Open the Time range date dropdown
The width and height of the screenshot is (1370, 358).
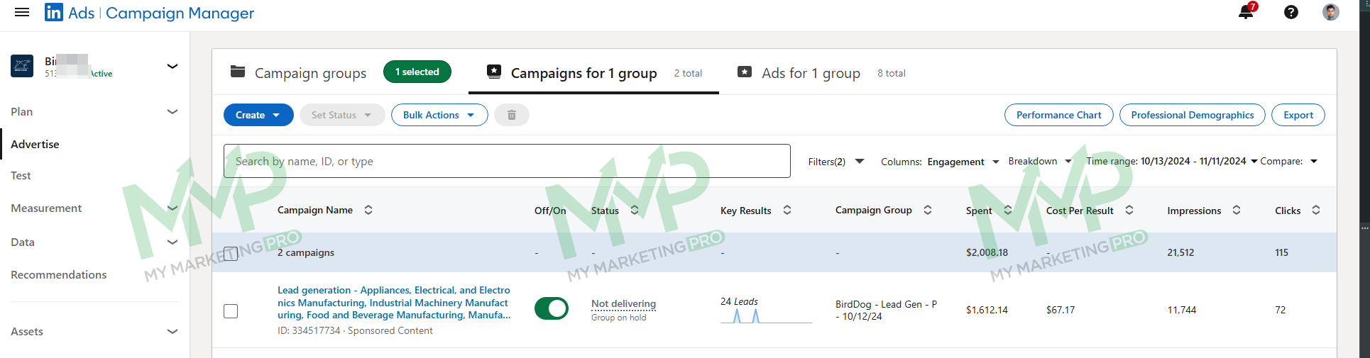pyautogui.click(x=1172, y=162)
